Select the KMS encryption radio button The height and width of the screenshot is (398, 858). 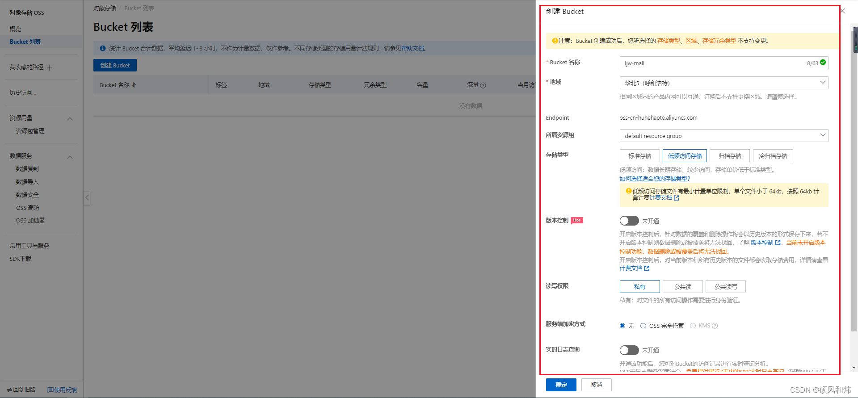pos(693,326)
